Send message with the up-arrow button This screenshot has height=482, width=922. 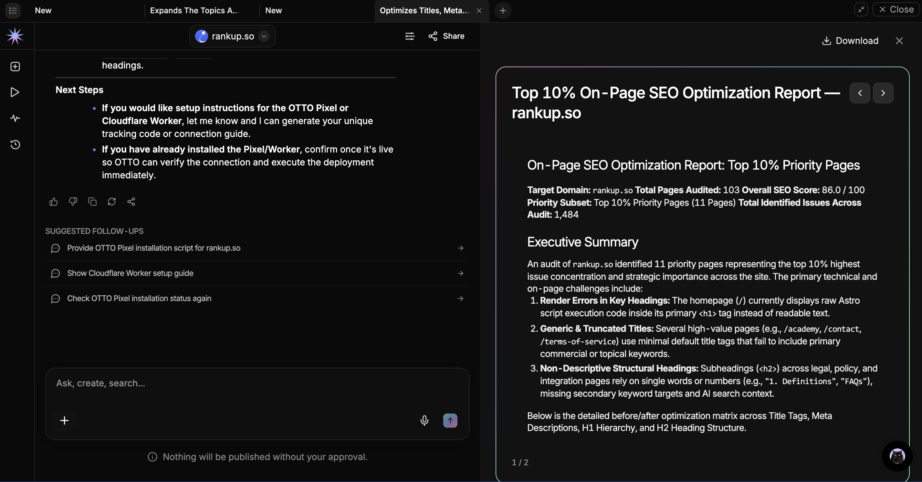[450, 420]
